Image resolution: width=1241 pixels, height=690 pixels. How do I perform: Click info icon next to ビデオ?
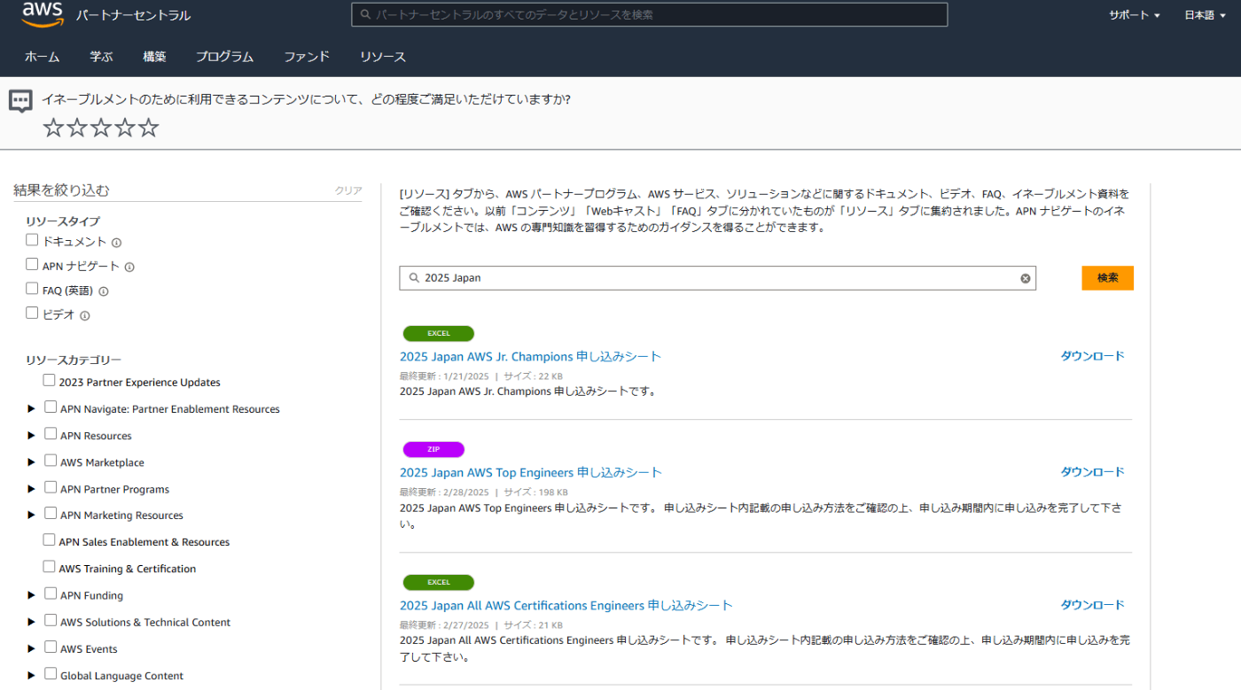(85, 316)
